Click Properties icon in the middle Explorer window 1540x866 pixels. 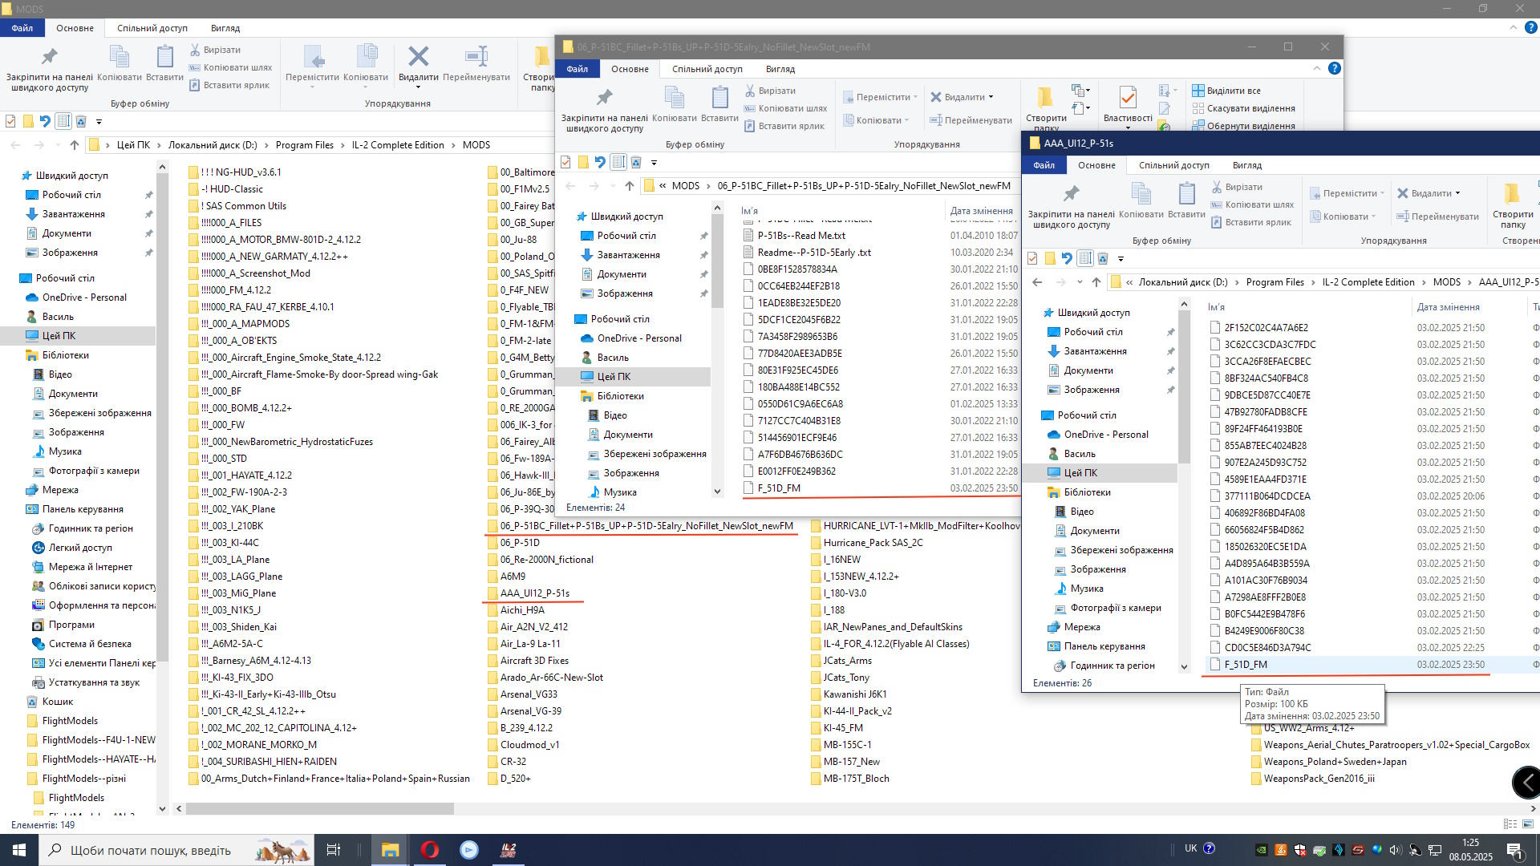pyautogui.click(x=1127, y=99)
